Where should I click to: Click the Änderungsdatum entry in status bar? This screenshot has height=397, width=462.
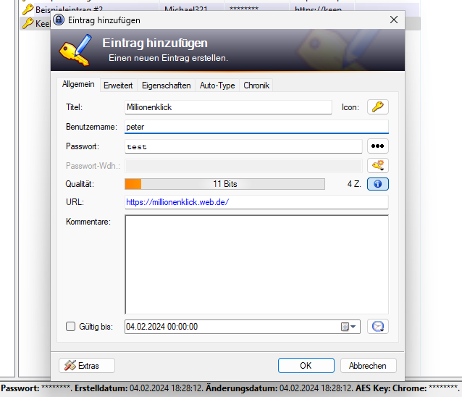pos(280,388)
